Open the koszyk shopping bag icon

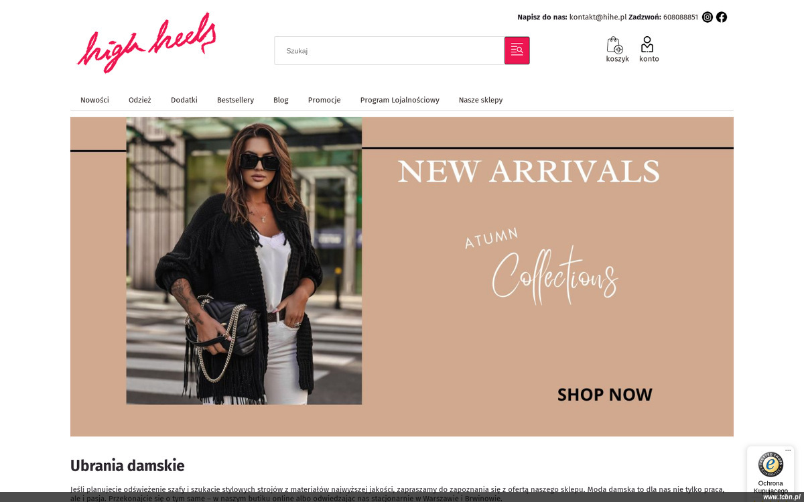[615, 45]
